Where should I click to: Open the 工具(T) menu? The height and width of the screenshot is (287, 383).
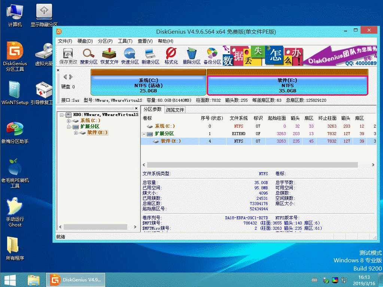pos(125,41)
